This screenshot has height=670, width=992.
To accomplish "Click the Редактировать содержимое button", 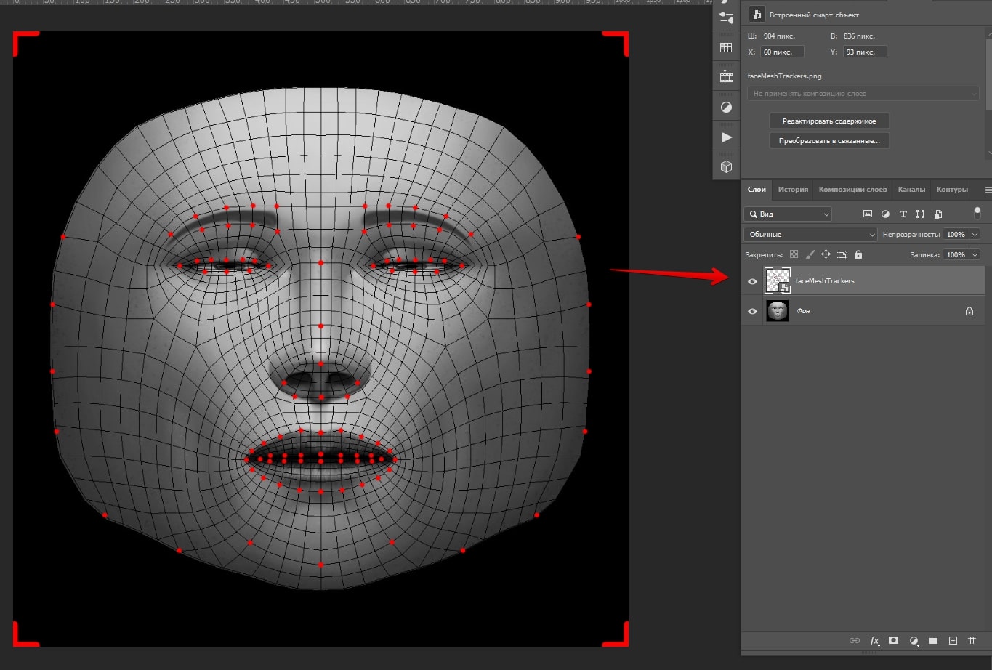I will (x=829, y=121).
